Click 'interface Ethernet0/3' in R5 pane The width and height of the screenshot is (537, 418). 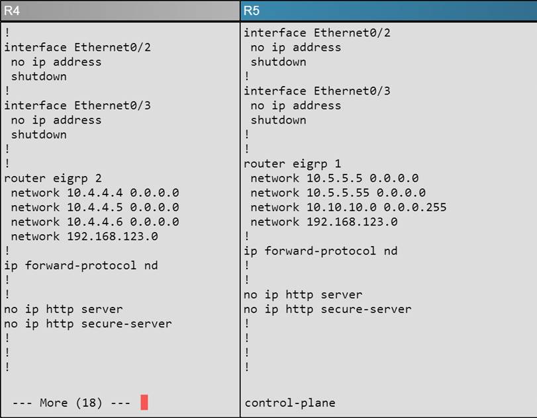pyautogui.click(x=317, y=91)
